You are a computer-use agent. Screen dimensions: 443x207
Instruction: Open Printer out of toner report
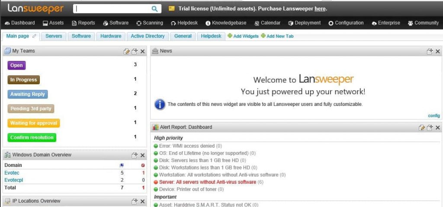pos(188,189)
